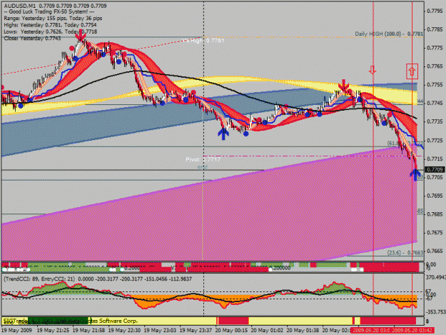Click the black 0.7709 current price tag
The width and height of the screenshot is (446, 335).
(x=435, y=169)
